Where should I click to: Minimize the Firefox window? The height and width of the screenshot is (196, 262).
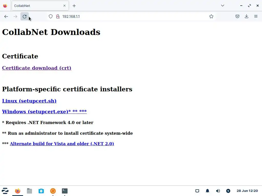pyautogui.click(x=241, y=6)
